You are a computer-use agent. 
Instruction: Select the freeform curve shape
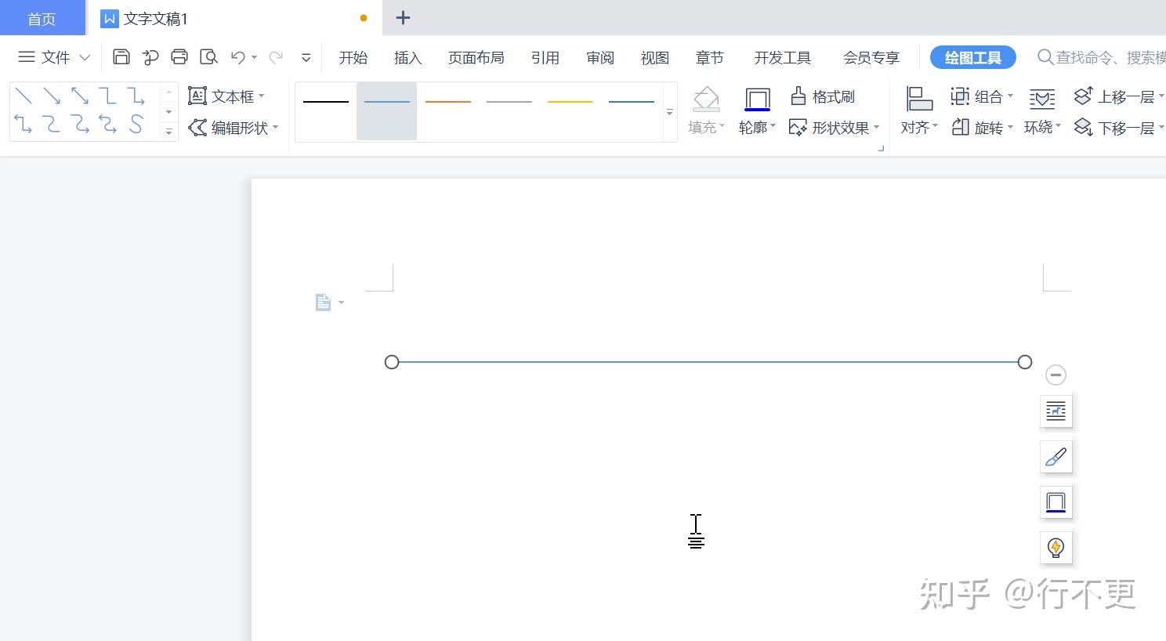click(x=136, y=124)
